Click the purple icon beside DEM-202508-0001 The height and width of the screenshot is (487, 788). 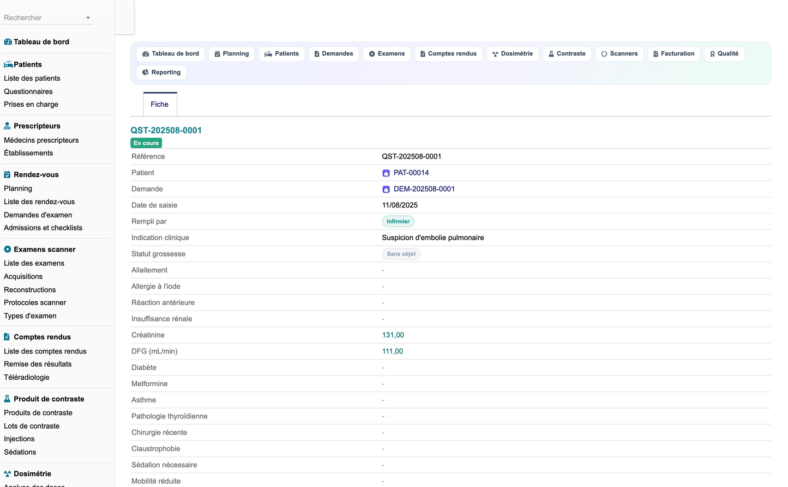386,190
